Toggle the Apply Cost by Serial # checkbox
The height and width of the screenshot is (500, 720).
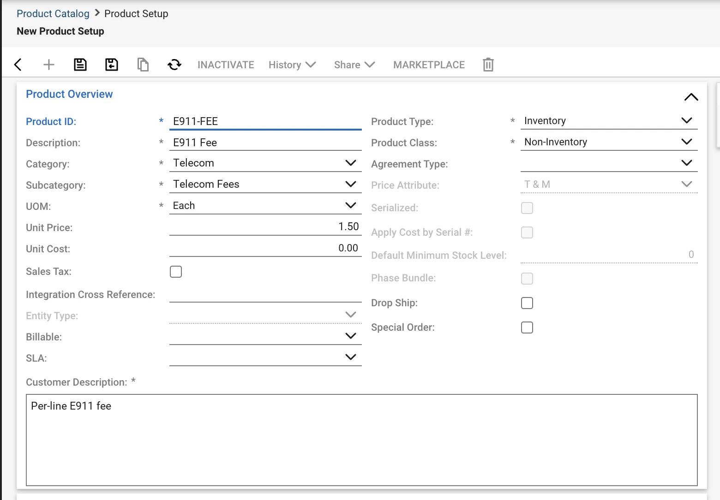pyautogui.click(x=527, y=232)
